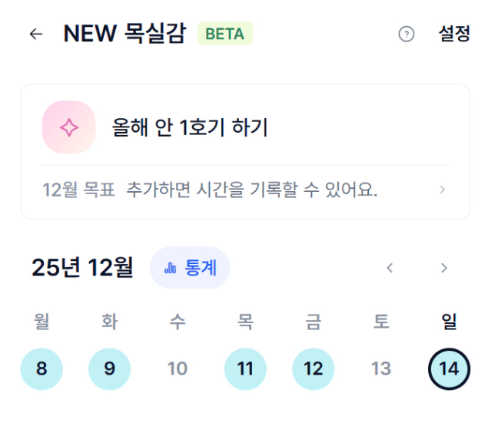The height and width of the screenshot is (426, 488).
Task: Open 설정 settings
Action: click(453, 34)
